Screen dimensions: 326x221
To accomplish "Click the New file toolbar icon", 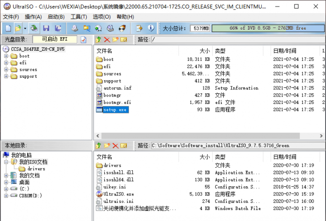I will 9,28.
